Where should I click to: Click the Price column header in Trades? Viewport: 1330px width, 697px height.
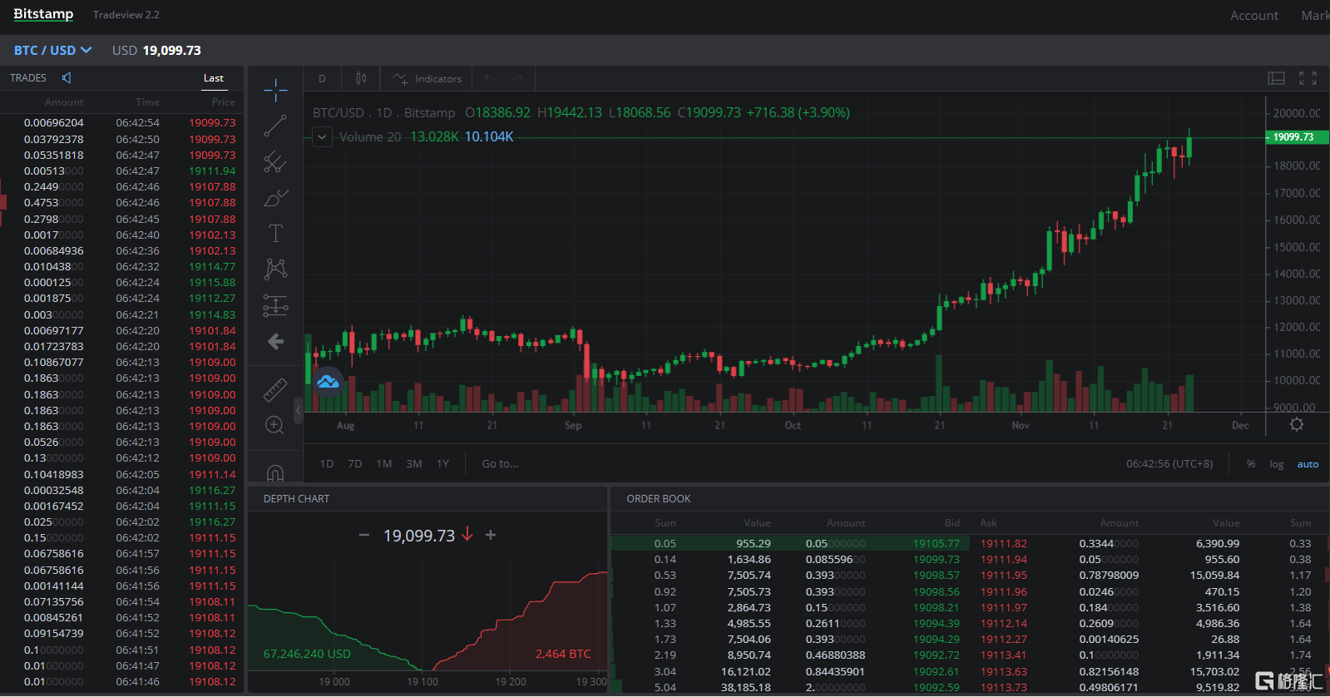tap(223, 102)
